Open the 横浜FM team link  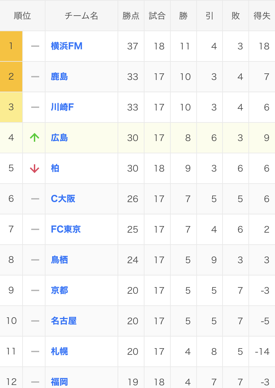click(x=66, y=46)
